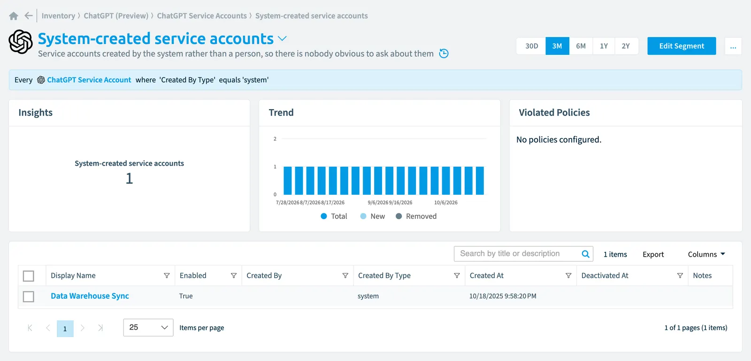Screen dimensions: 751x361
Task: Select page 1 in pagination
Action: [x=65, y=328]
